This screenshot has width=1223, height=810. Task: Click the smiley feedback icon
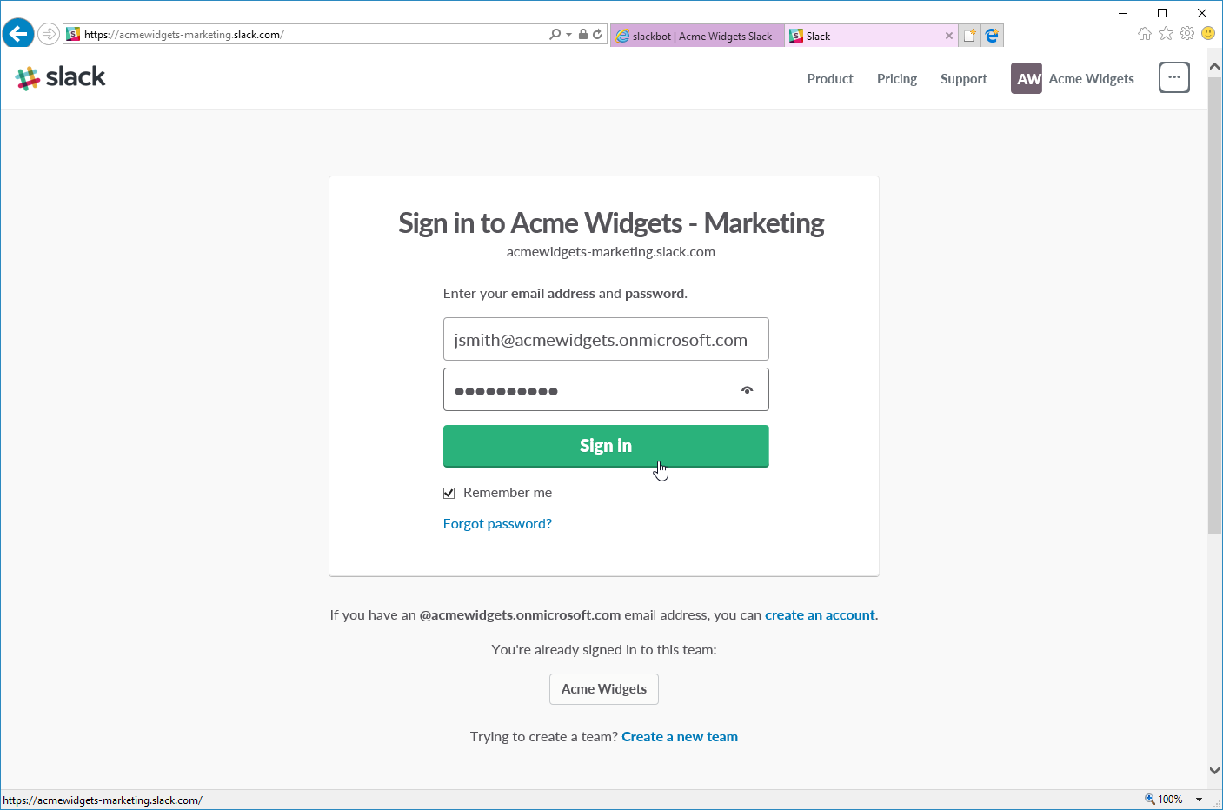pyautogui.click(x=1208, y=33)
